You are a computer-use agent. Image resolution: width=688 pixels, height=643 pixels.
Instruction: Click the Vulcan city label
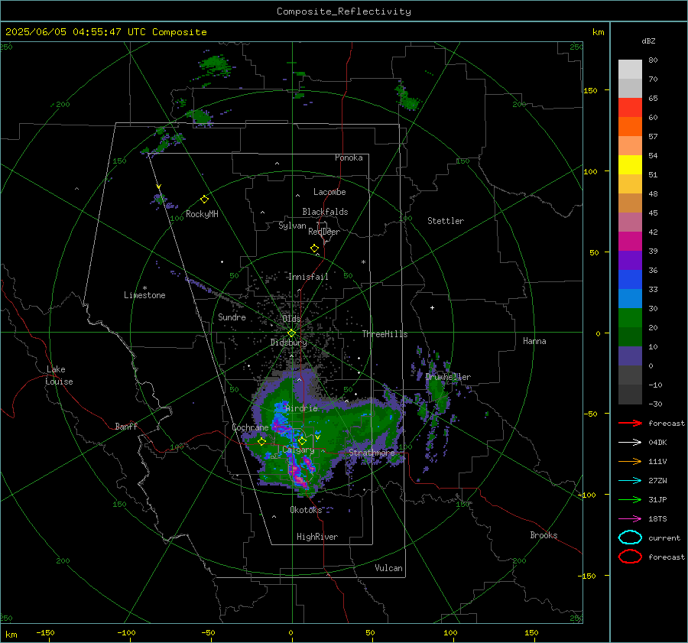click(x=389, y=568)
